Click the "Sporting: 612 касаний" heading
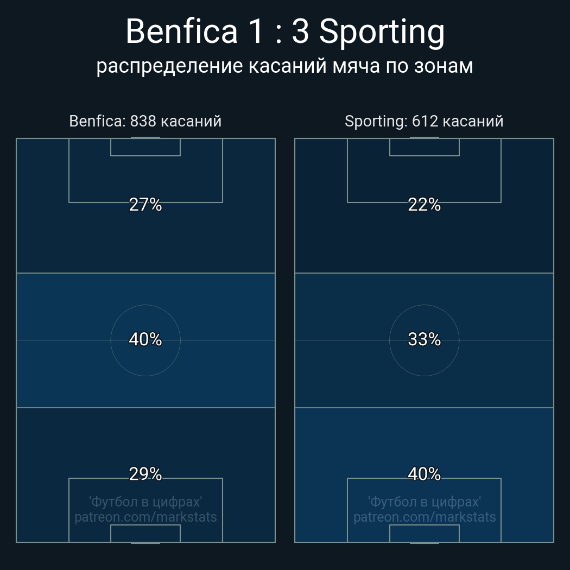Image resolution: width=570 pixels, height=570 pixels. point(424,121)
